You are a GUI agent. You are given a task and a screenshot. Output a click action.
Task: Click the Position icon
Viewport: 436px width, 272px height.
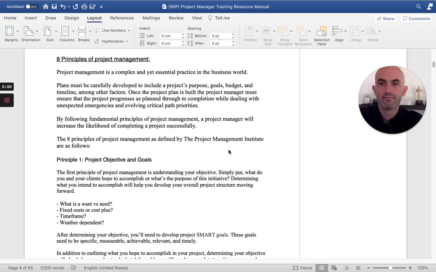[x=249, y=31]
